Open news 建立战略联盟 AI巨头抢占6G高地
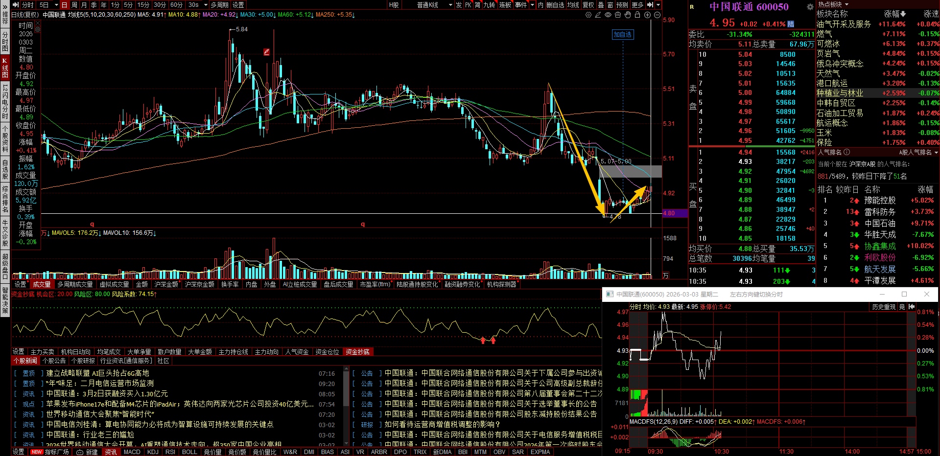Screen dimensions: 940x456 [98, 373]
